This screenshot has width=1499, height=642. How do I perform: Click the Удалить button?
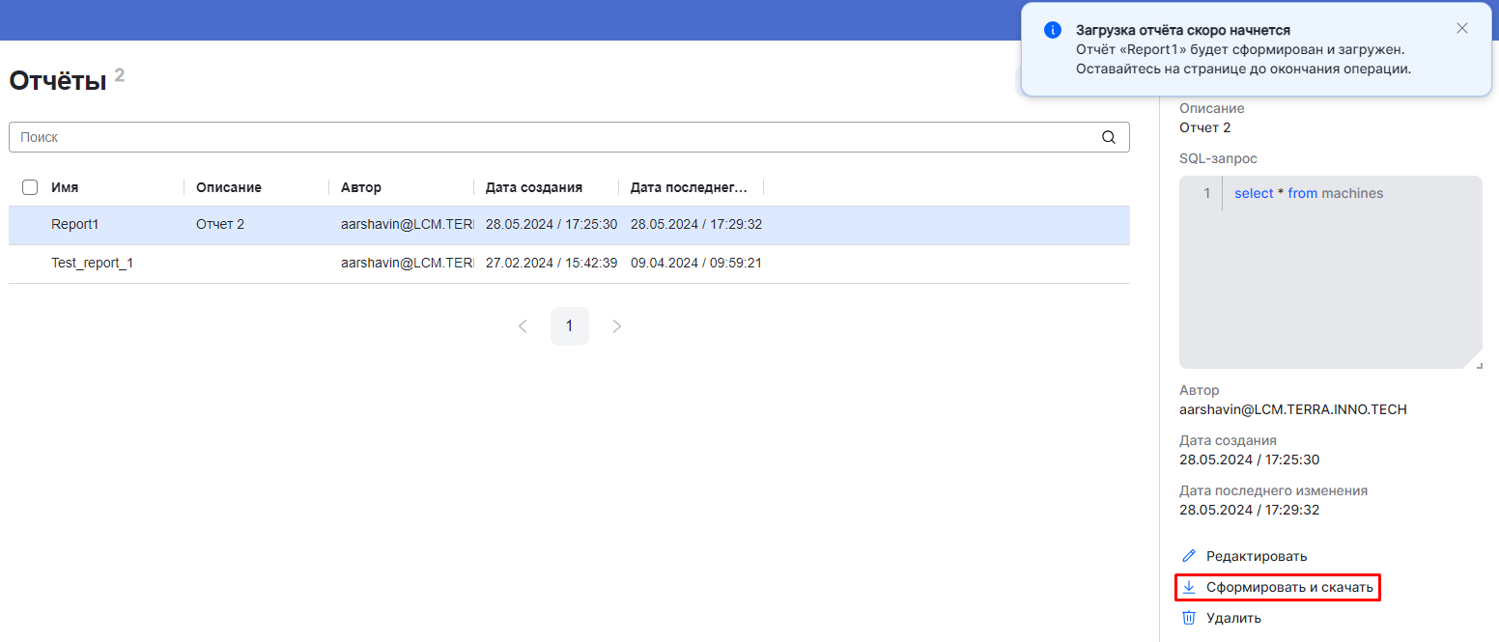click(x=1233, y=618)
